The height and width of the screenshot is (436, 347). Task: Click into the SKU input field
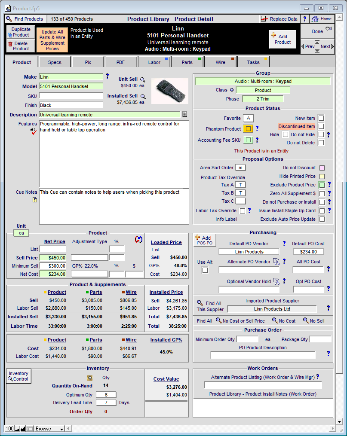[x=71, y=96]
